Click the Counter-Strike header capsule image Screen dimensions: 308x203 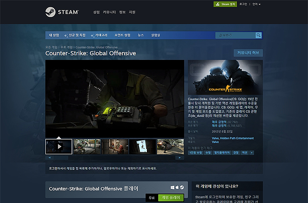pos(225,77)
